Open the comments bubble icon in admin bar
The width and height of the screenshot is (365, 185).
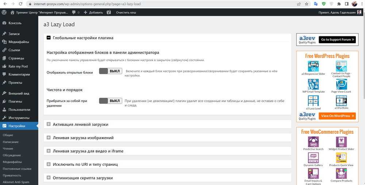[74, 12]
